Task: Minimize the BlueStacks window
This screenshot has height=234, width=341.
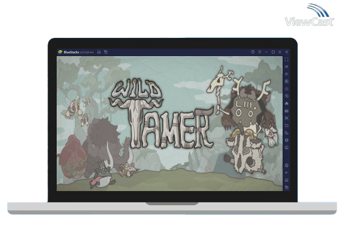Action: click(266, 52)
